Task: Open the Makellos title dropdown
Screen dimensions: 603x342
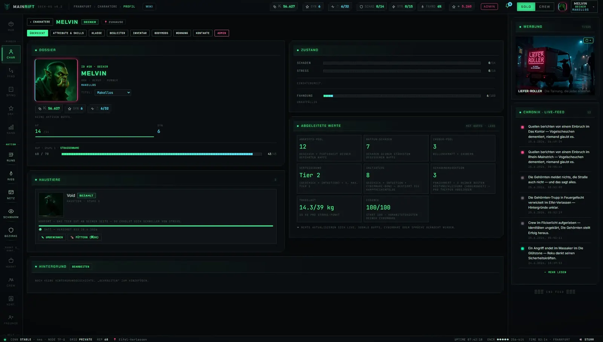Action: (113, 93)
